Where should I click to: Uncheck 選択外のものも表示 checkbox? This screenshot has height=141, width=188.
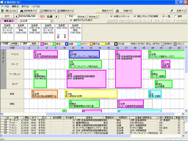71,20
